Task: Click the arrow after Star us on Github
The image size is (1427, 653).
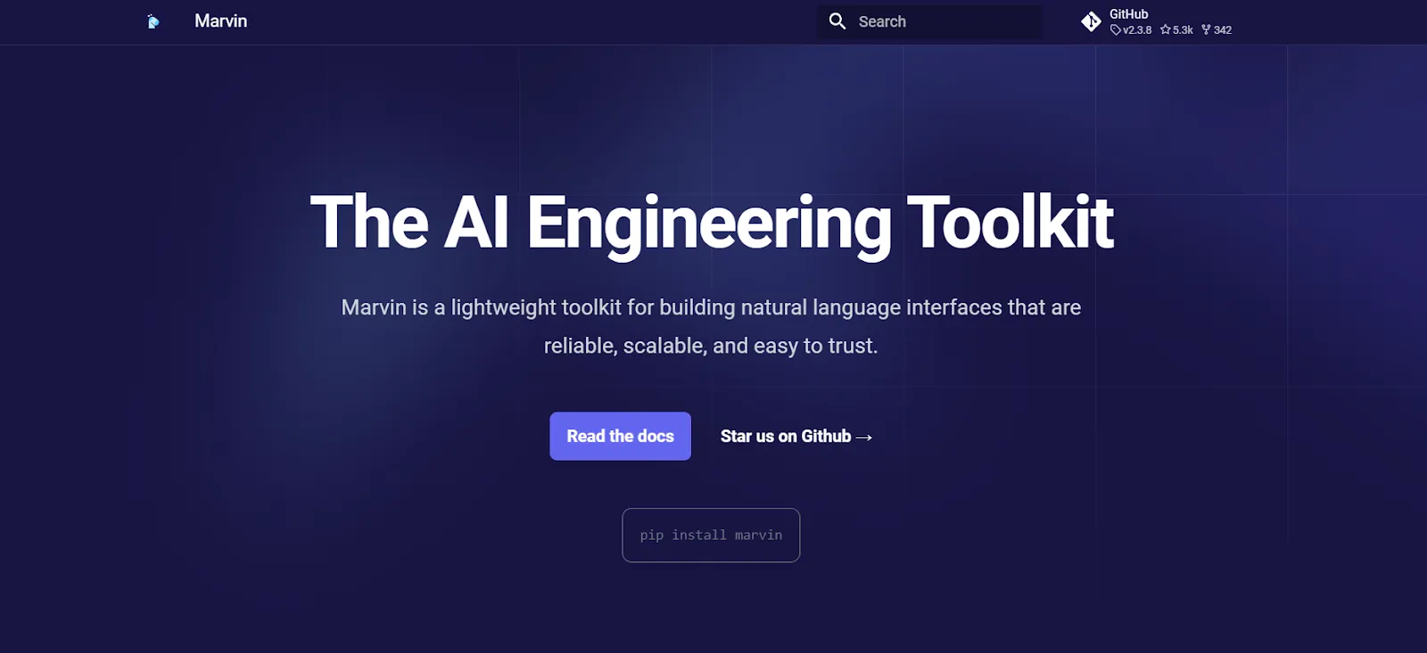Action: (x=864, y=437)
